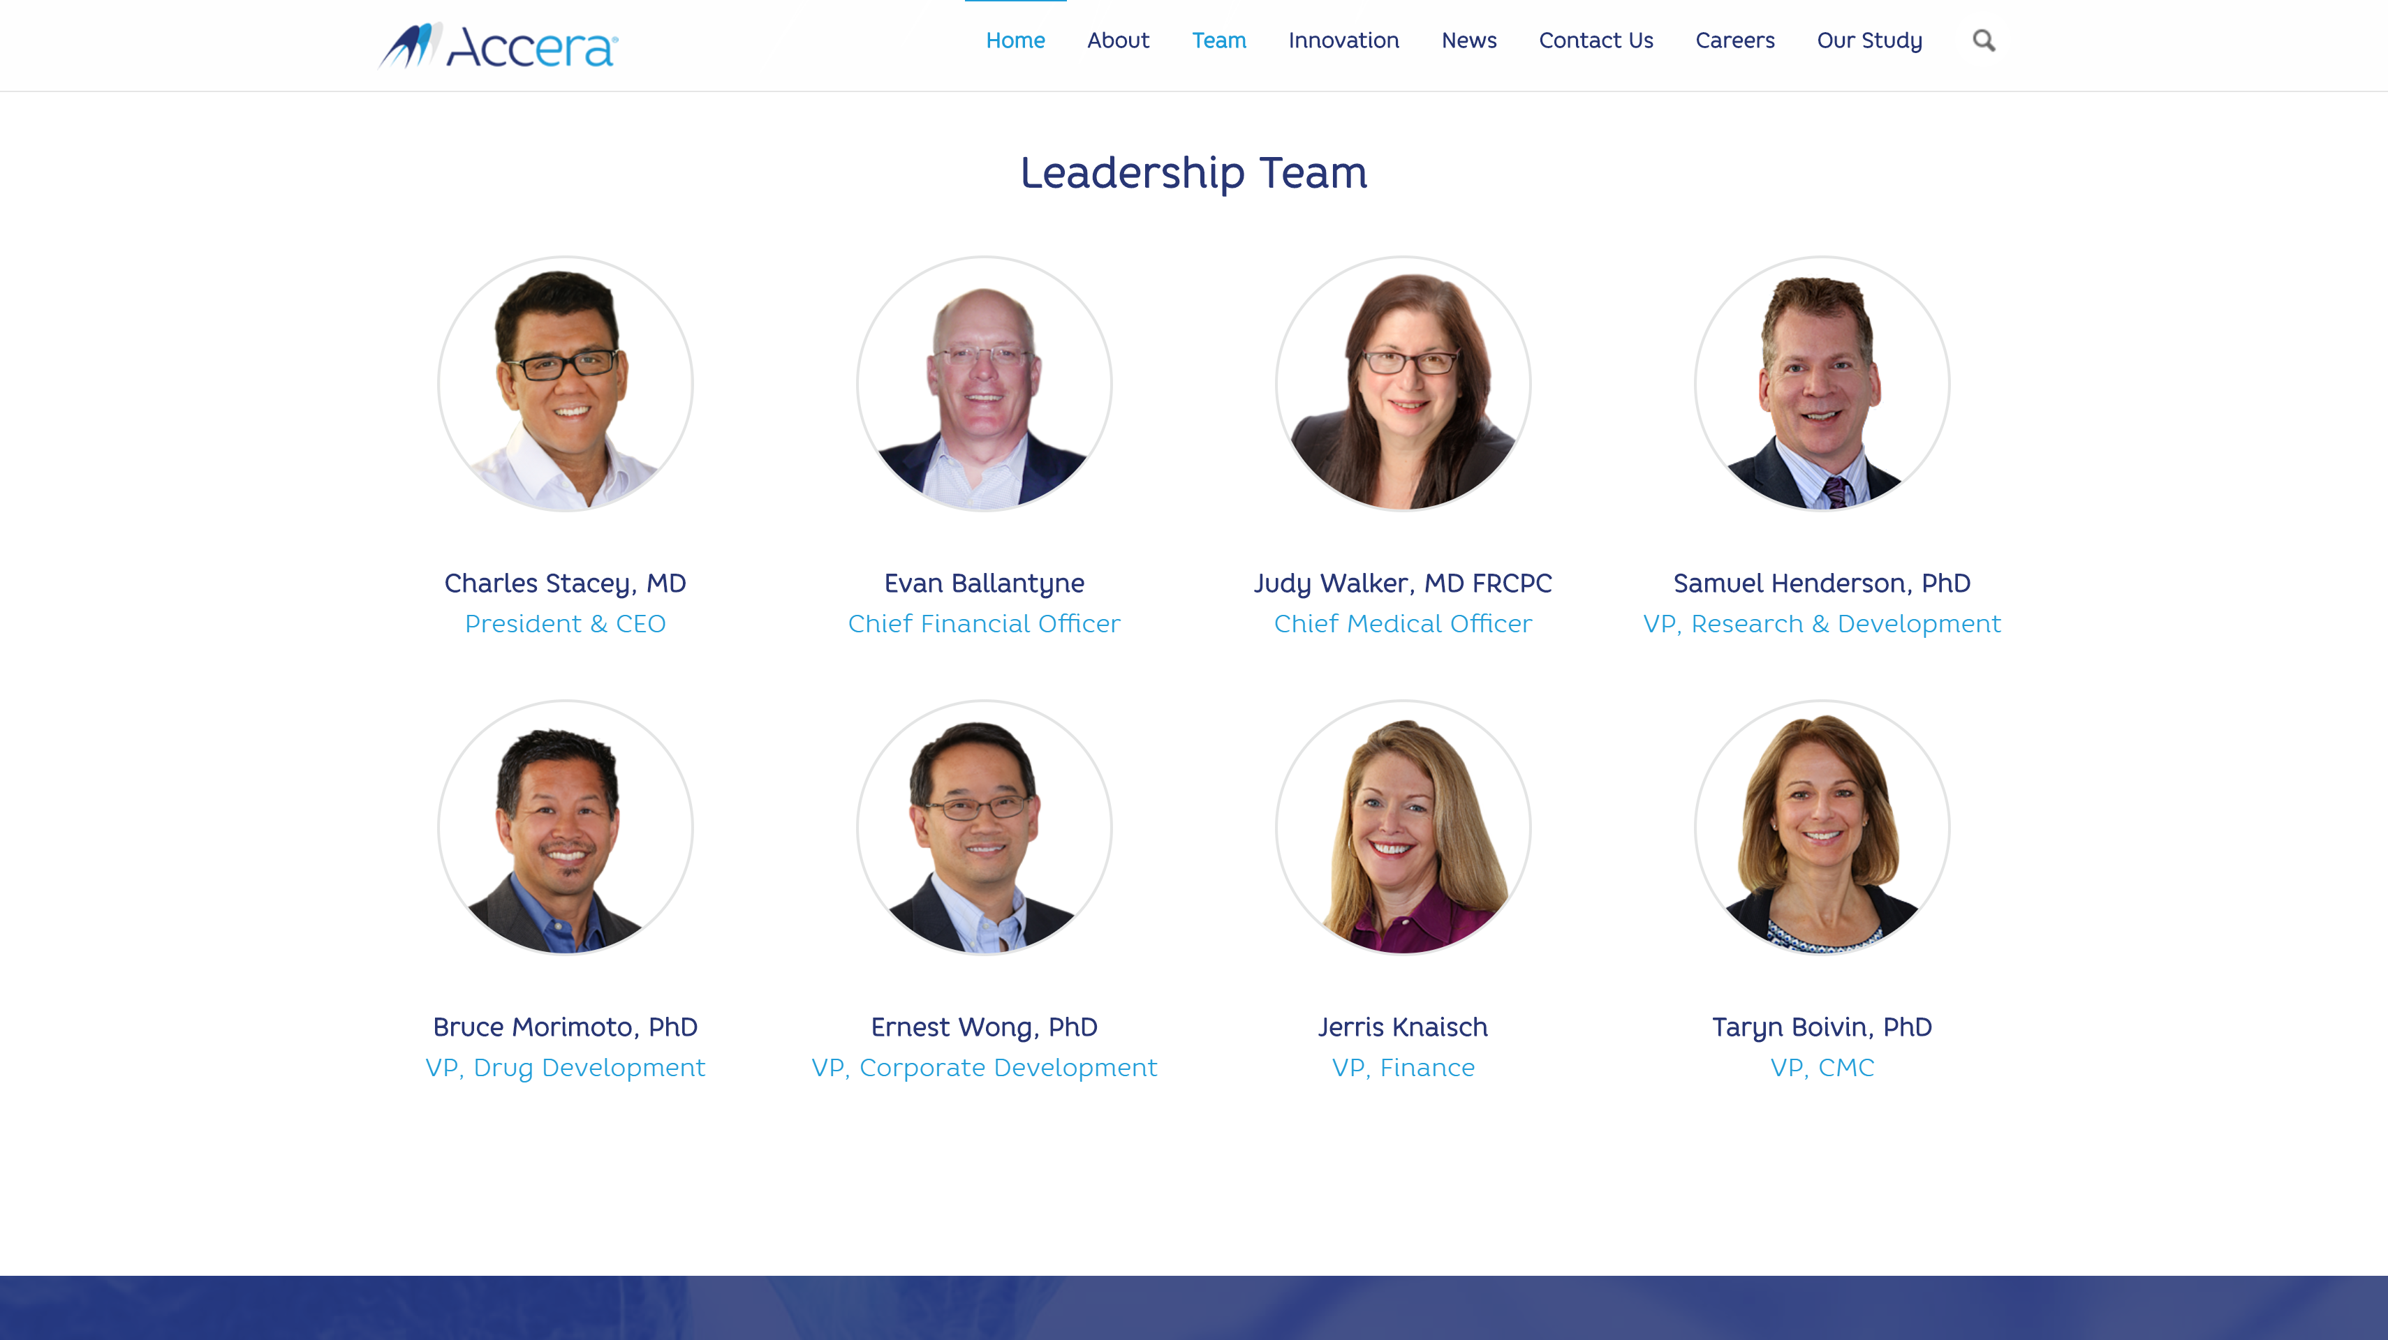Click Charles Stacey's portrait photo
2388x1340 pixels.
click(x=566, y=384)
